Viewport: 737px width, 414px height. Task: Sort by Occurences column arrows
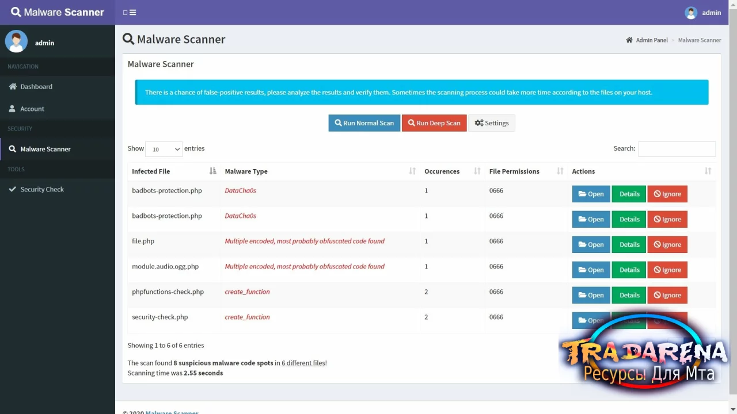coord(477,171)
